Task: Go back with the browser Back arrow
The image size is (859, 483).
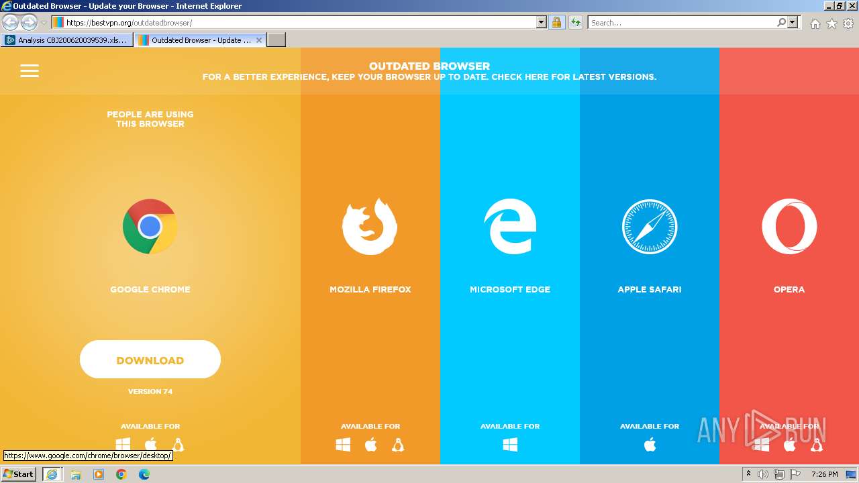Action: click(x=11, y=23)
